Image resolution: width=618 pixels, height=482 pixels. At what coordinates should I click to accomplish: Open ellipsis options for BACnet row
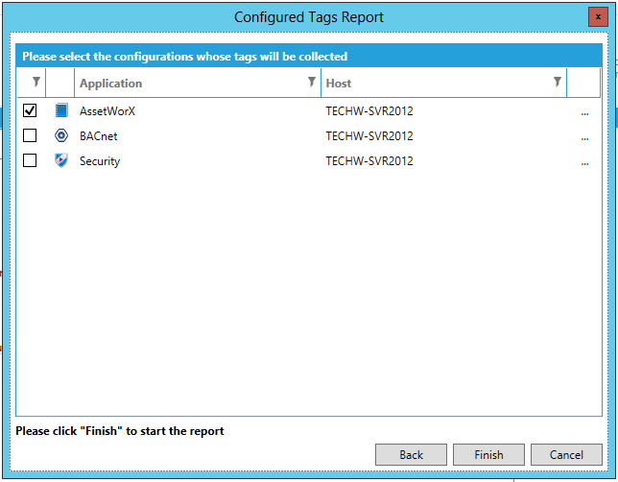click(583, 136)
